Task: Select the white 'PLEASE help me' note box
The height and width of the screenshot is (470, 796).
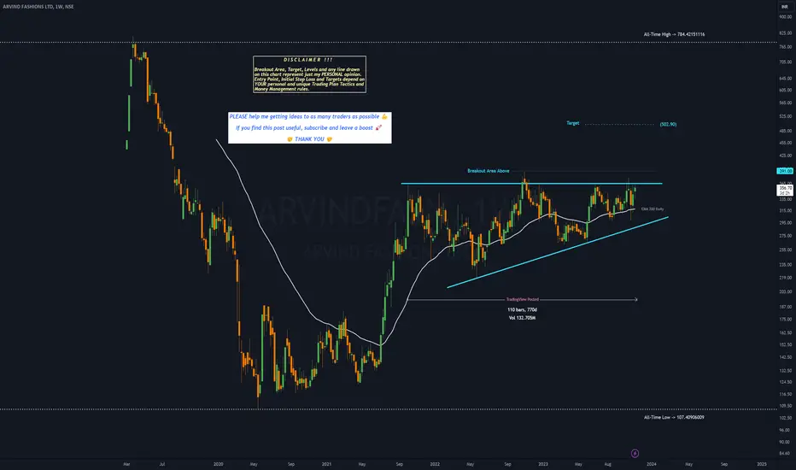Action: [x=310, y=127]
